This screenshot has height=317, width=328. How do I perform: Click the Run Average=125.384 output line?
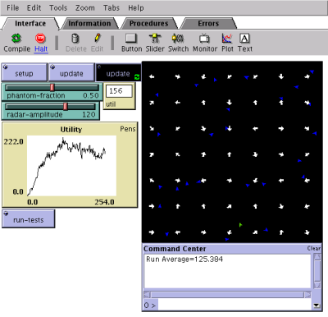pyautogui.click(x=184, y=259)
